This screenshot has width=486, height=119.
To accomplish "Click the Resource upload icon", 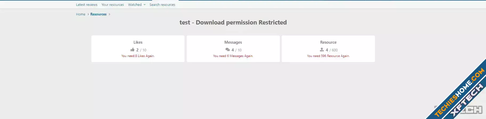I will [322, 50].
